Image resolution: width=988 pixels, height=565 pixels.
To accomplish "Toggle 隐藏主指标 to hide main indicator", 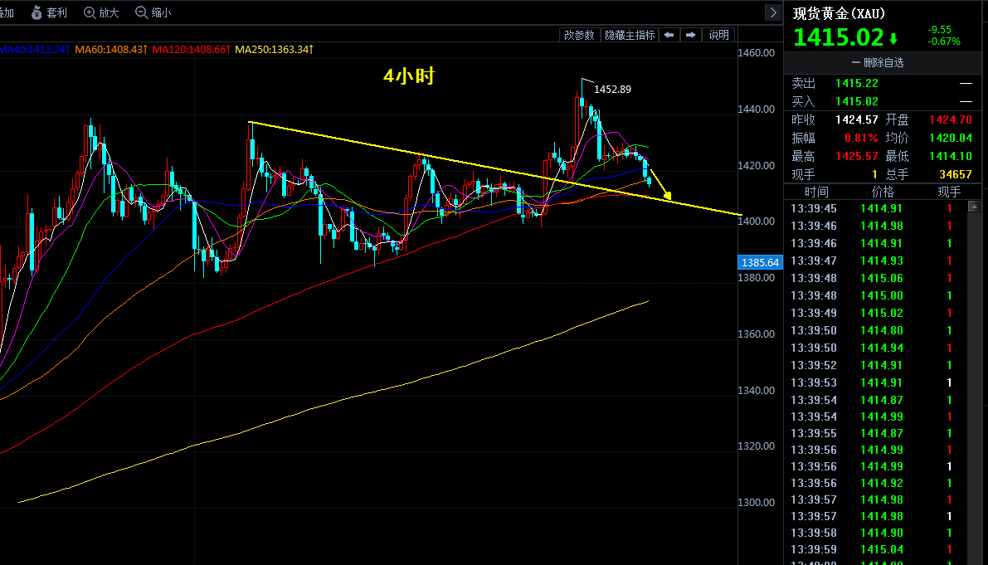I will pyautogui.click(x=630, y=36).
